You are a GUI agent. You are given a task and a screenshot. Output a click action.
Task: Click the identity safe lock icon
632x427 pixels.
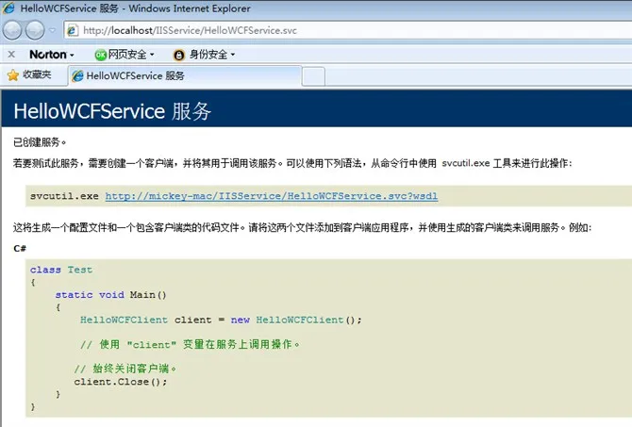pyautogui.click(x=179, y=55)
